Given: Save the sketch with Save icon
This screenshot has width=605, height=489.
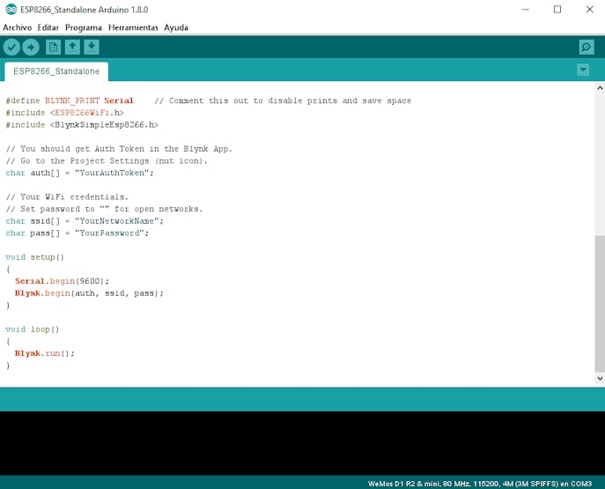Looking at the screenshot, I should pos(92,47).
